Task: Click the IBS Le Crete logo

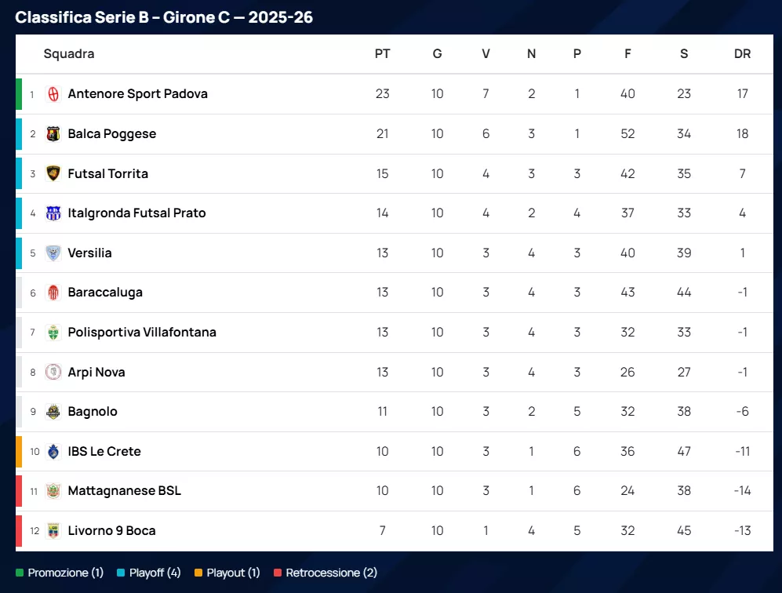Action: [x=53, y=452]
